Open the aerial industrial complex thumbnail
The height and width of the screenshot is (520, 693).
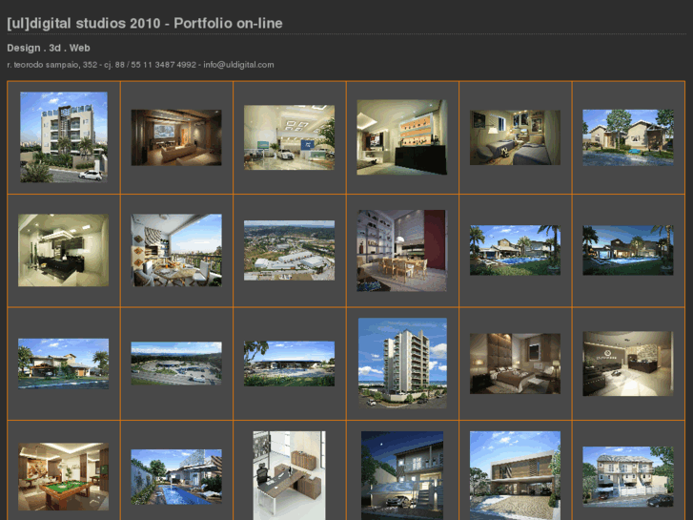[x=289, y=251]
